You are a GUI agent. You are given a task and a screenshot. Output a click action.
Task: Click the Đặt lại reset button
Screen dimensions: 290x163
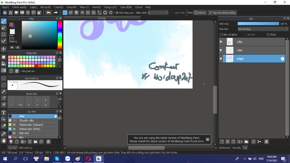(x=200, y=12)
